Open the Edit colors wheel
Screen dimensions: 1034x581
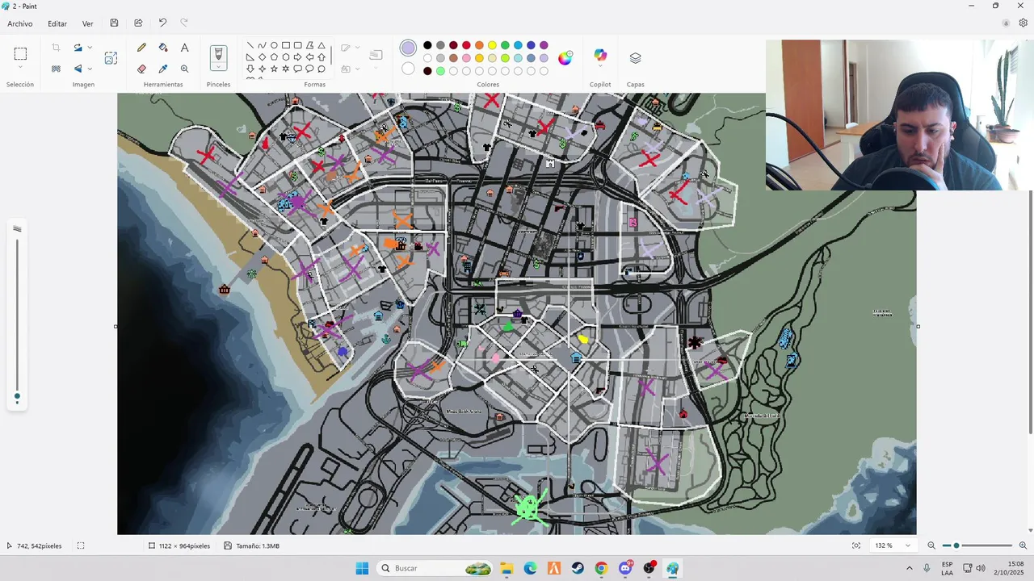[x=565, y=57]
